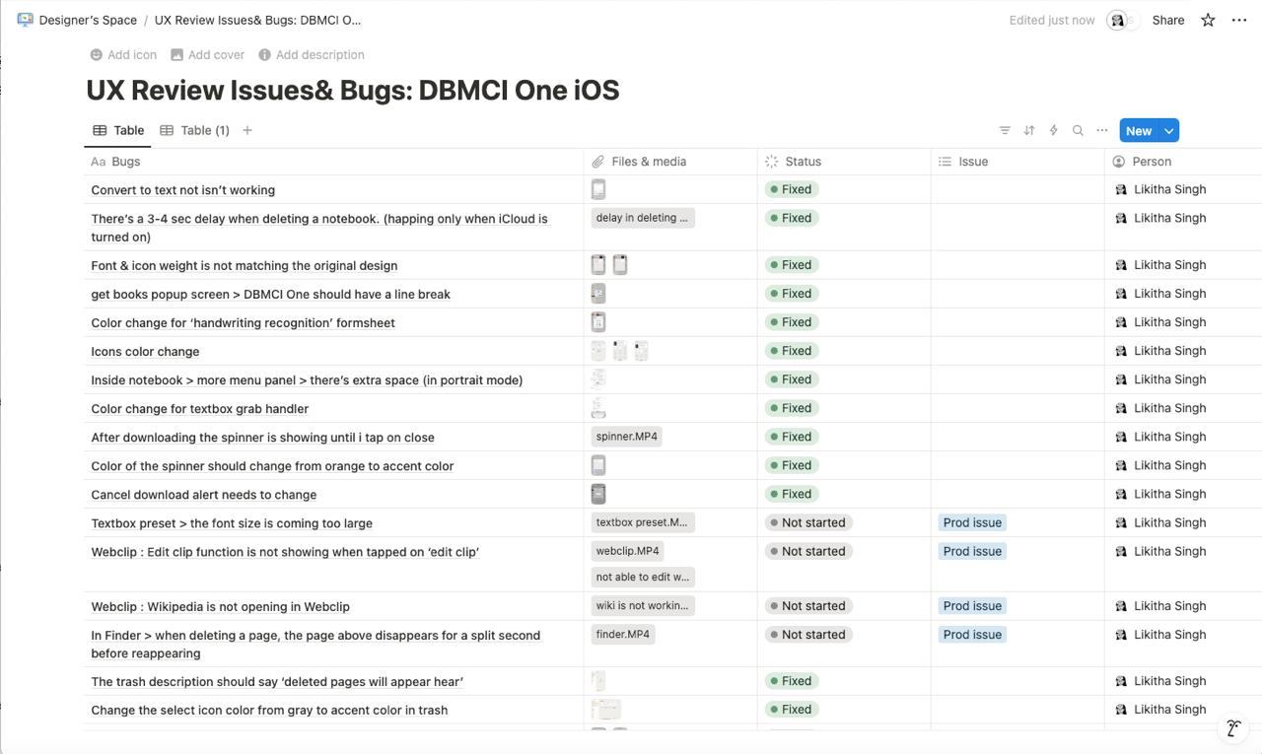Open more menu panel extra space thumbnail
The width and height of the screenshot is (1262, 754).
click(598, 379)
